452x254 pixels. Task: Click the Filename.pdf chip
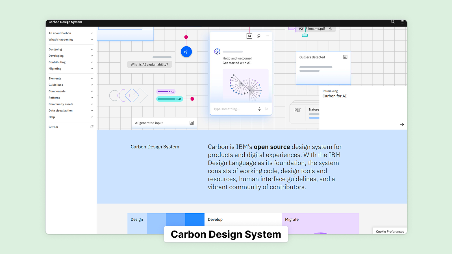point(316,29)
